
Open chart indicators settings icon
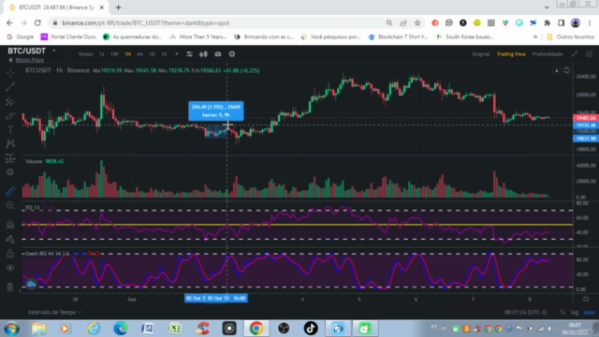pyautogui.click(x=189, y=54)
